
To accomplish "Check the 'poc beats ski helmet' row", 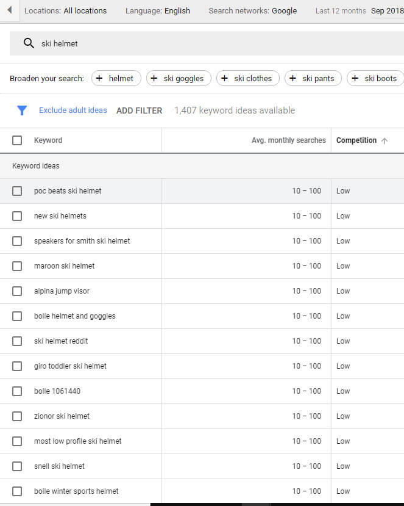I will tap(17, 191).
